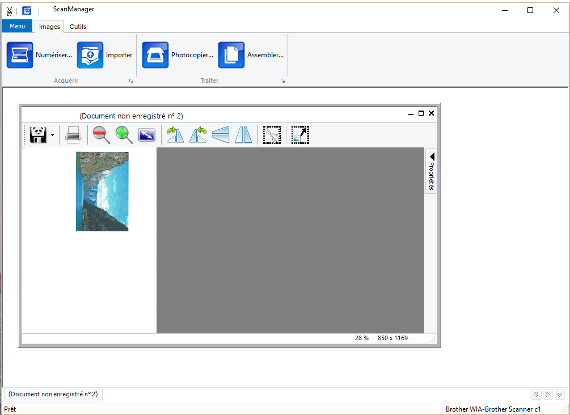570x415 pixels.
Task: Mirror the image horizontally
Action: pyautogui.click(x=243, y=135)
